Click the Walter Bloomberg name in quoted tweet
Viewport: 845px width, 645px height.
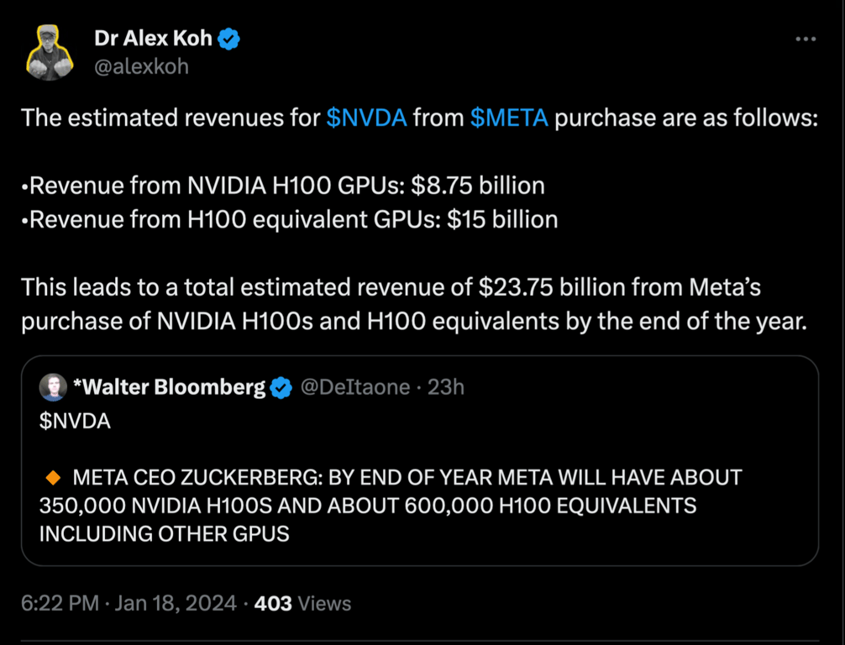[169, 387]
